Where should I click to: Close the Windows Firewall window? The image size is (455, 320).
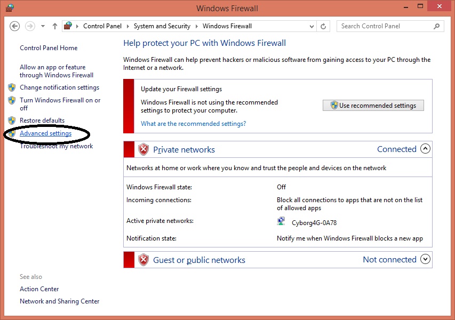point(440,6)
